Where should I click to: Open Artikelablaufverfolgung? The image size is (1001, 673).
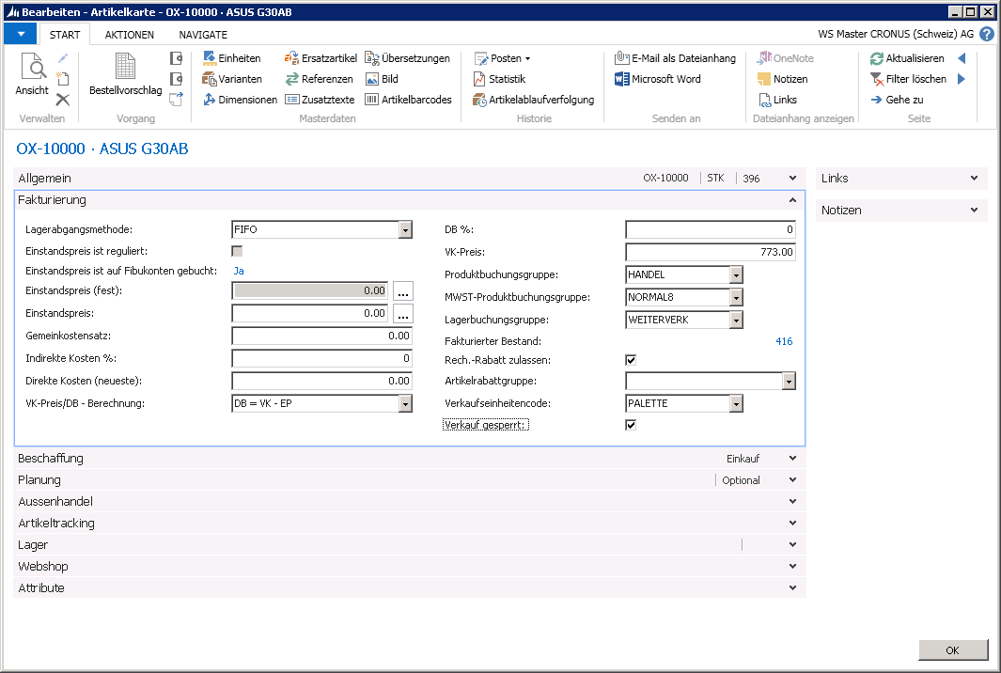coord(533,100)
